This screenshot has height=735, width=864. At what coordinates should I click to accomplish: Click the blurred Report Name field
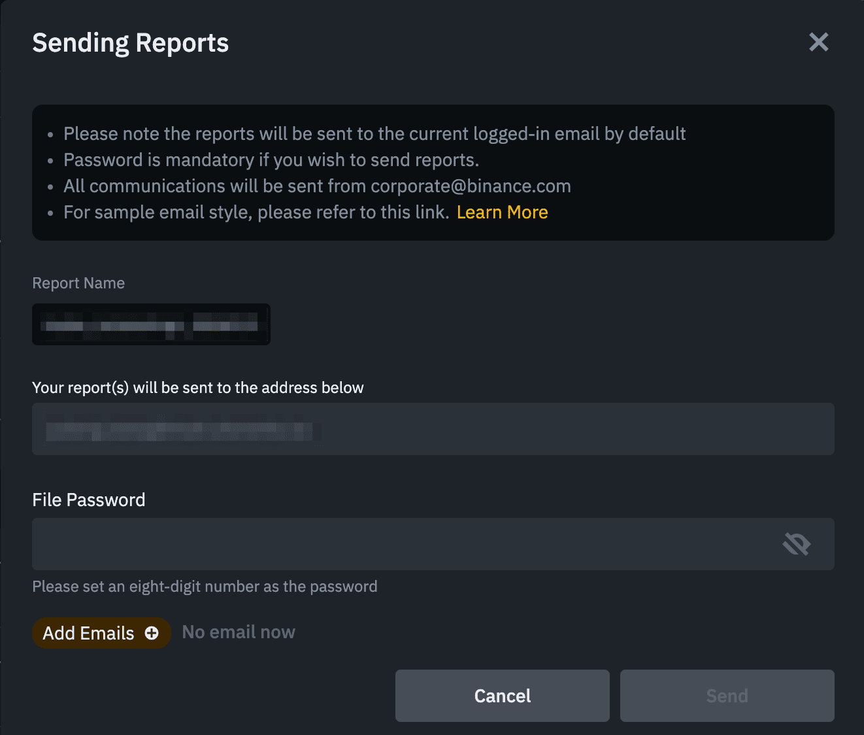pos(151,324)
